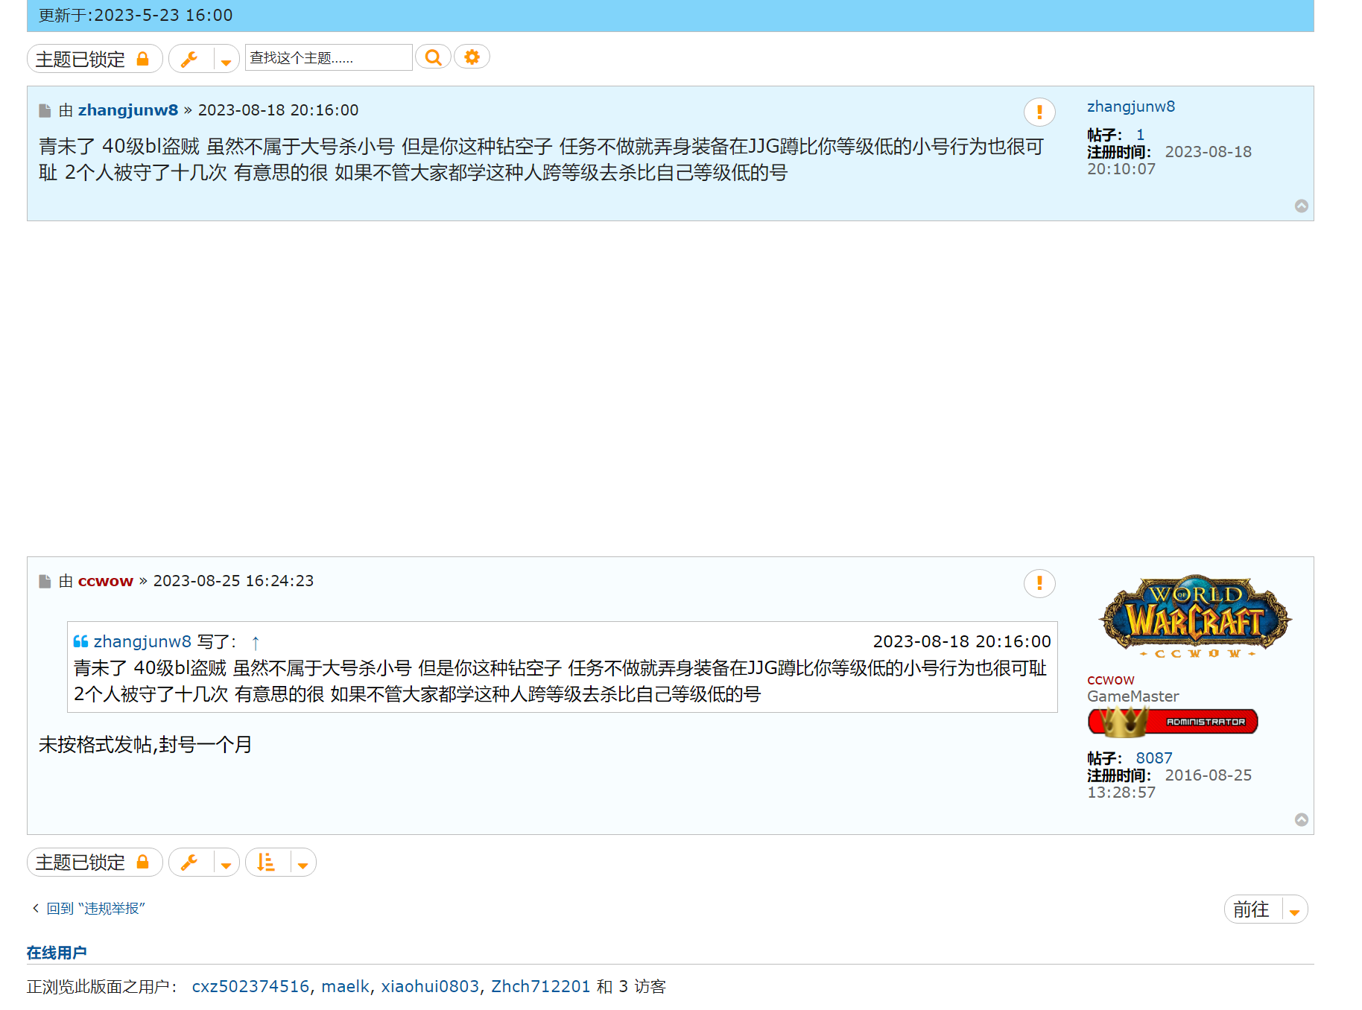Open advanced search via gear icon

472,57
